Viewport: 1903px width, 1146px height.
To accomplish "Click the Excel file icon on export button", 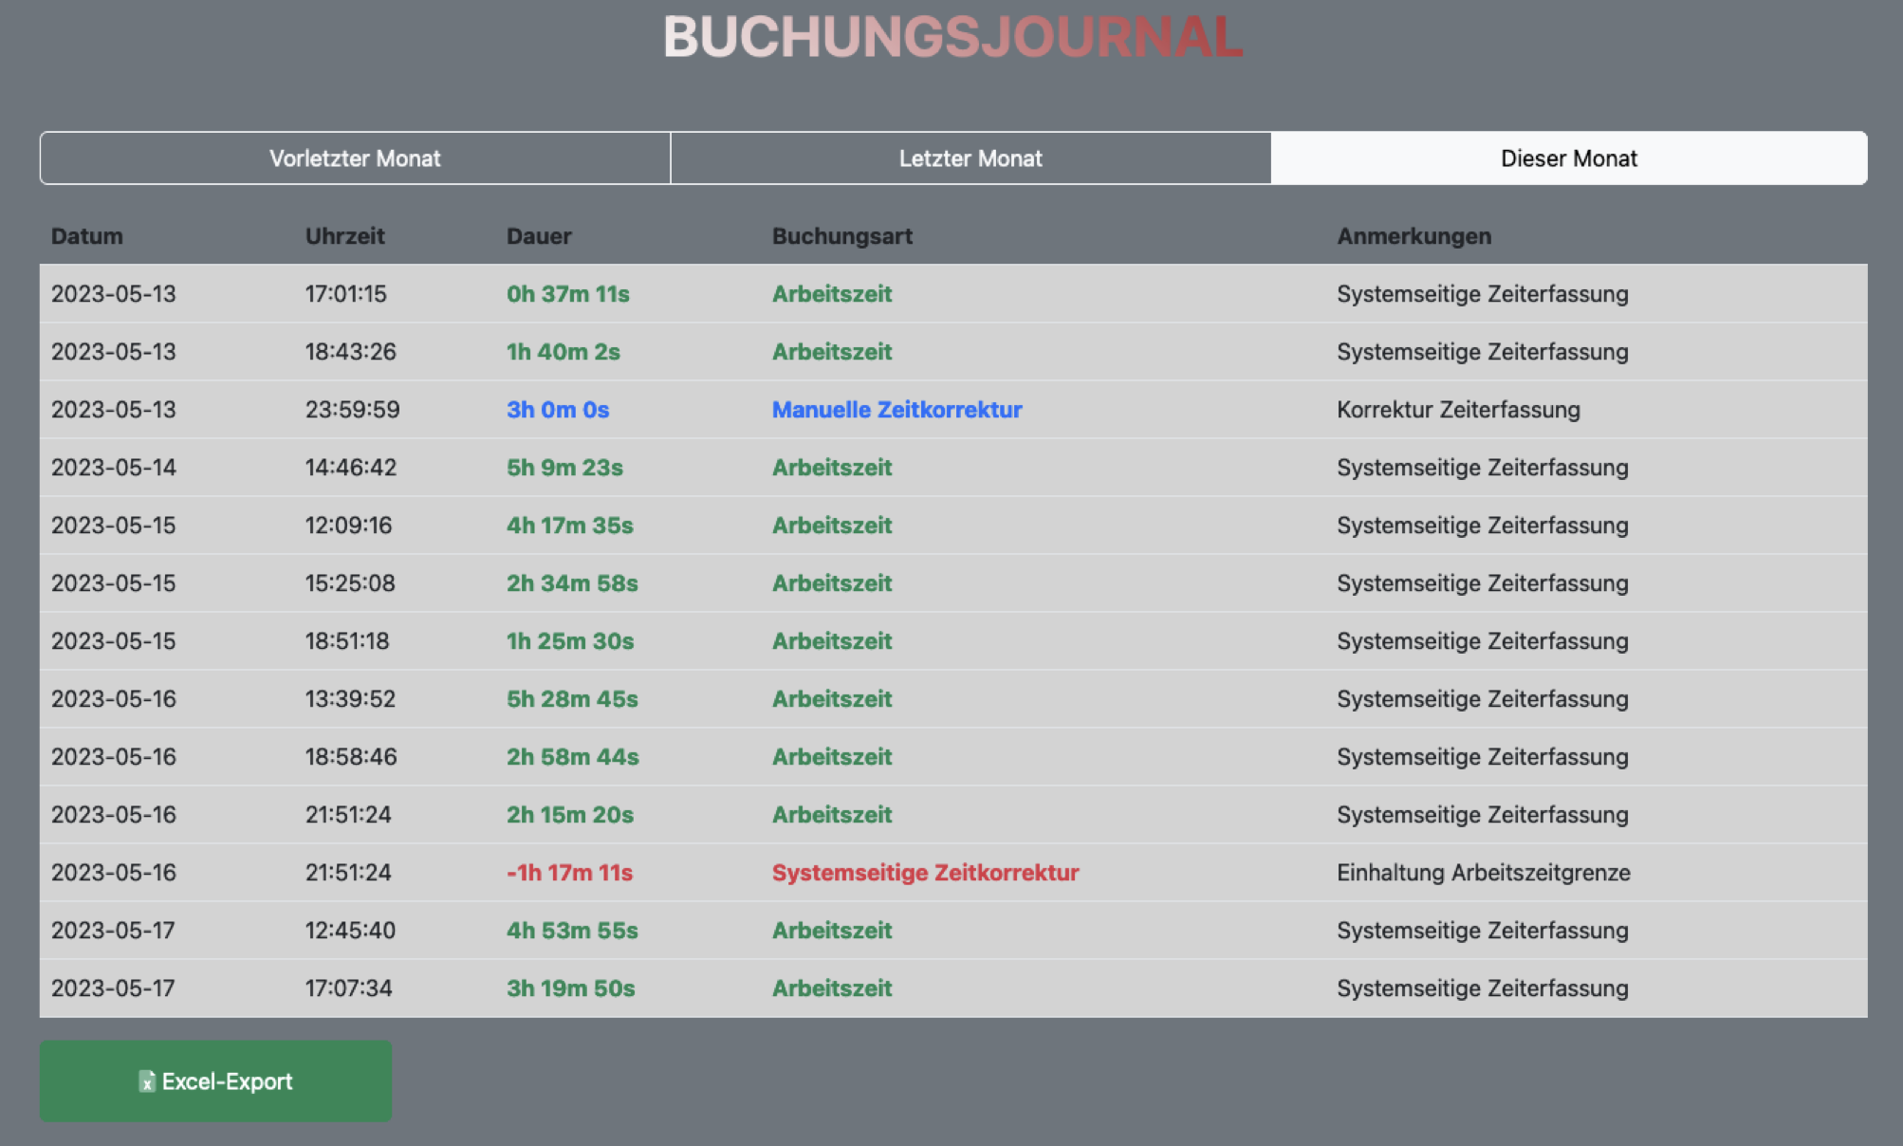I will [147, 1081].
